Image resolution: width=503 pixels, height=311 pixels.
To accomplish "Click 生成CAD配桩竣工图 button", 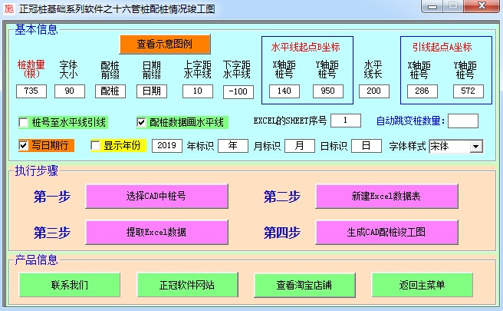I will point(386,232).
